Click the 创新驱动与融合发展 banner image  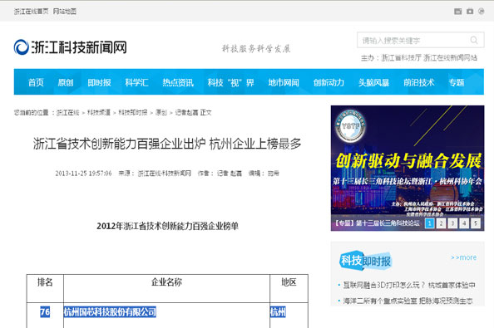[408, 168]
